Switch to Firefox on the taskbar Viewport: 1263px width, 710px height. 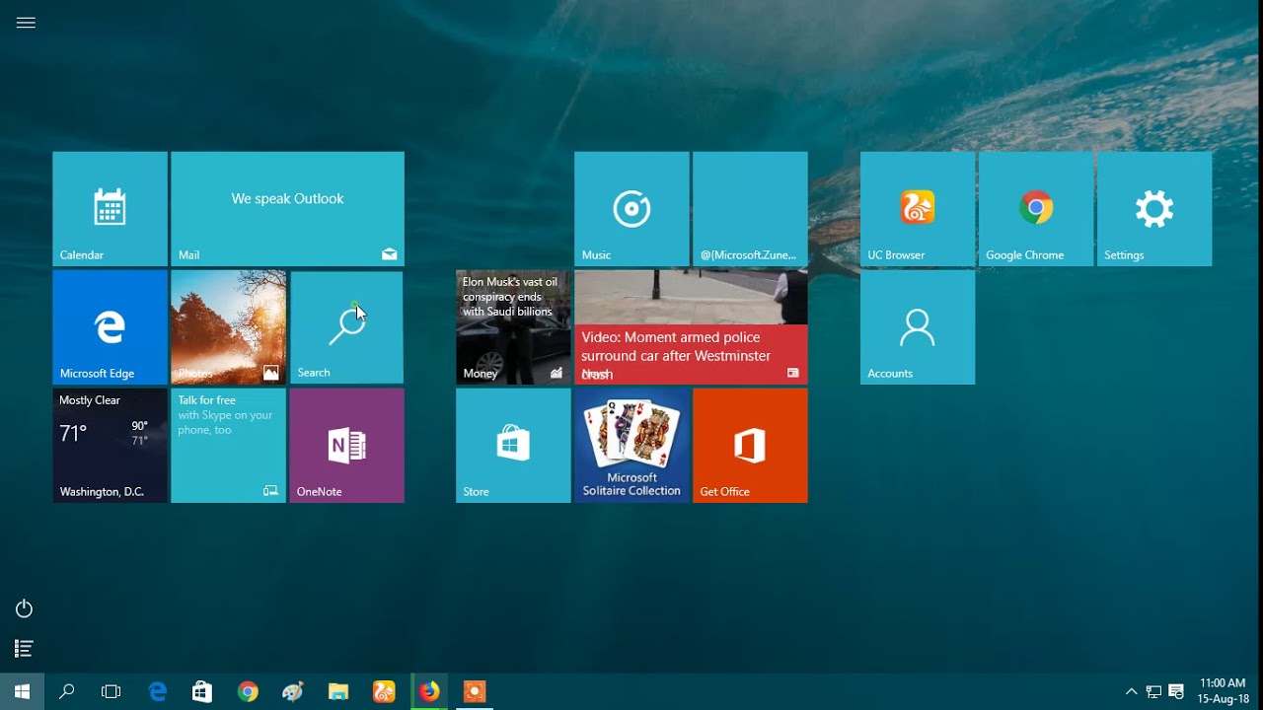point(429,692)
